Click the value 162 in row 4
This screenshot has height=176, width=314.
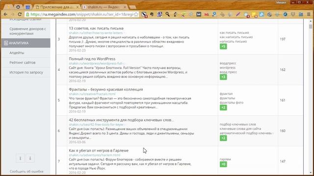pyautogui.click(x=283, y=69)
